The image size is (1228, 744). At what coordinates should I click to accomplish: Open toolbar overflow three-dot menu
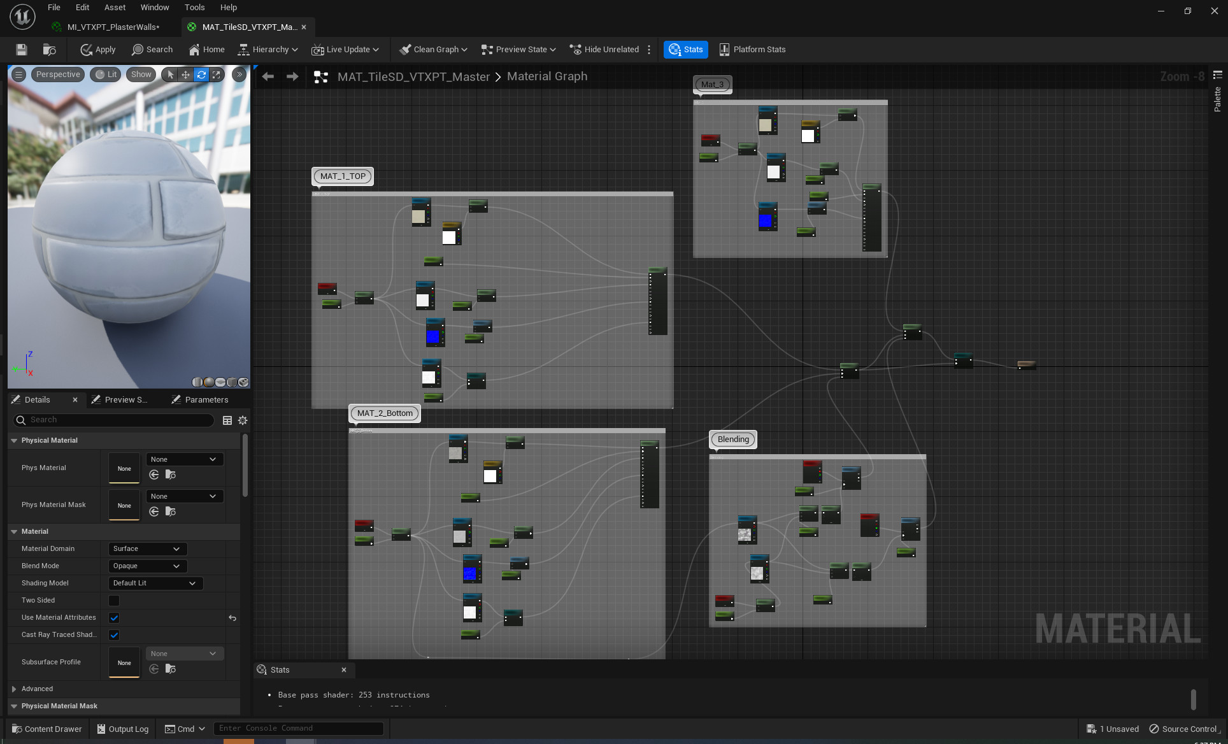[x=649, y=50]
